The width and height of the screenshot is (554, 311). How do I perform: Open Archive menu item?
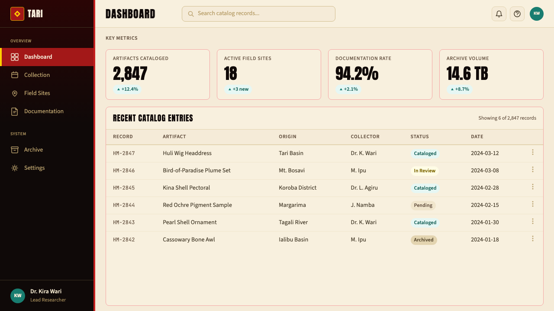47,150
